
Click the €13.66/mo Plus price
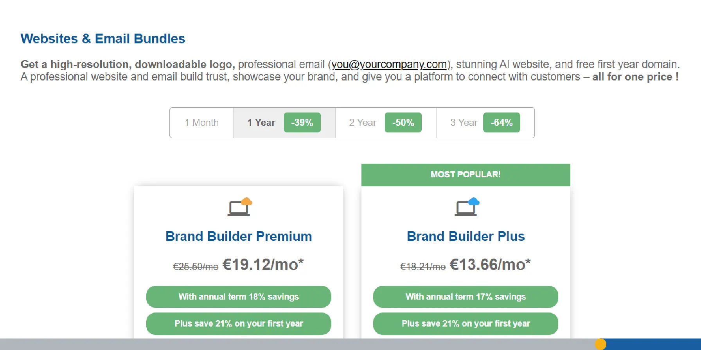point(490,265)
